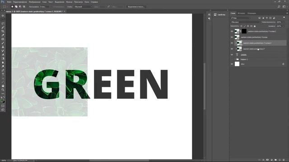Close the open document tab

(64, 11)
